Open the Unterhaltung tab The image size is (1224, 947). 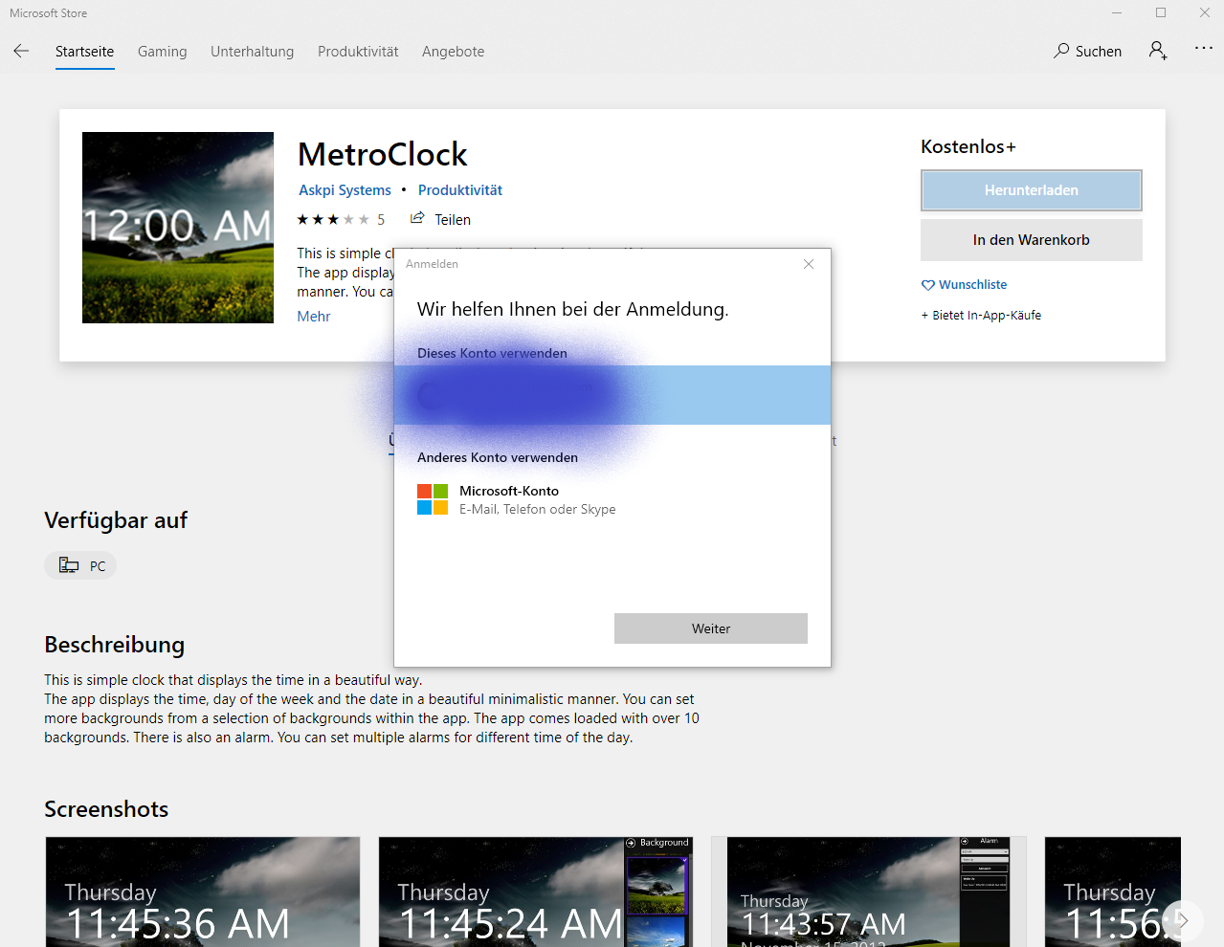coord(253,52)
